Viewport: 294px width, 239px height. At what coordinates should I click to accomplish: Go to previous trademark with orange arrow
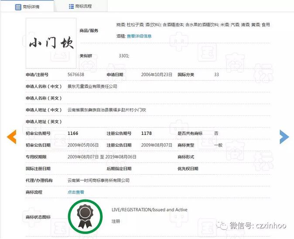tap(12, 137)
